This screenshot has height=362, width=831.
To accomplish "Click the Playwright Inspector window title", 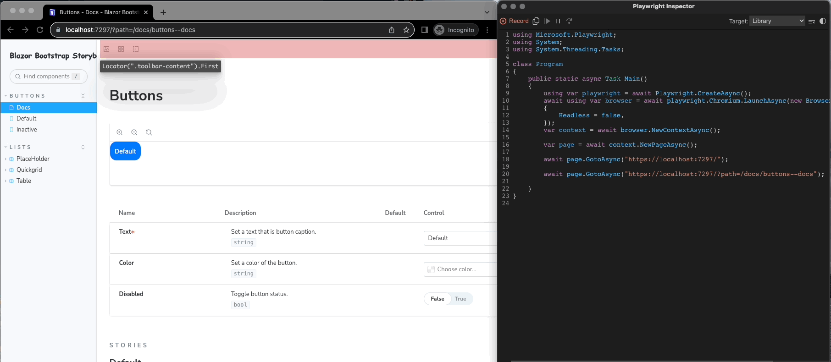I will pos(664,6).
